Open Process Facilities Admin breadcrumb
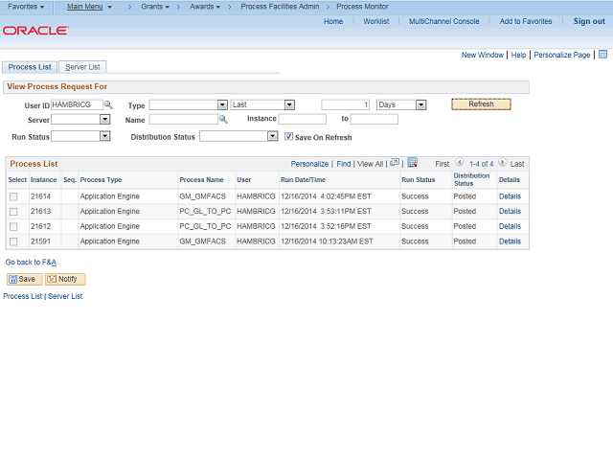Screen dimensions: 613x460 point(280,7)
